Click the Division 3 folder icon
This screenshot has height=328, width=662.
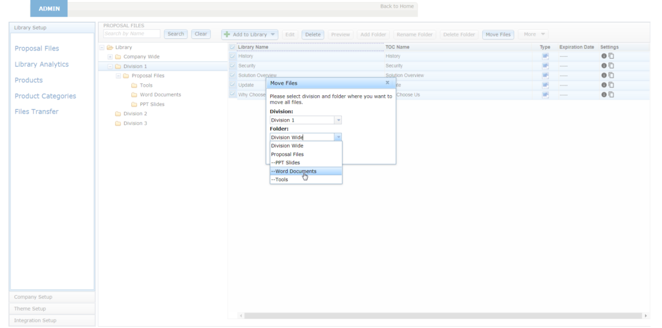[118, 124]
